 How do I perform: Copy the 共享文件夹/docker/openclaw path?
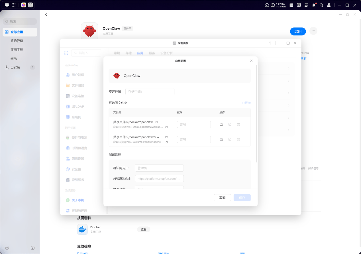157,122
